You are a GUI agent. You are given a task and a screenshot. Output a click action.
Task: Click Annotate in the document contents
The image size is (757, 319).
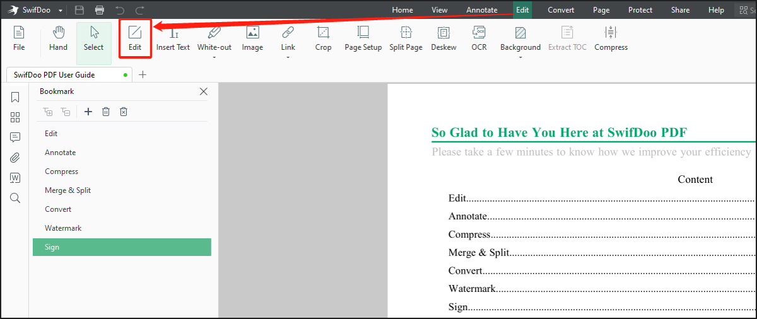[x=467, y=216]
